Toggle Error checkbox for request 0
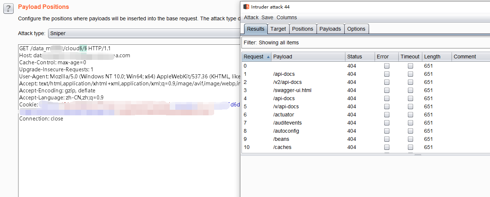490x197 pixels. pyautogui.click(x=387, y=66)
